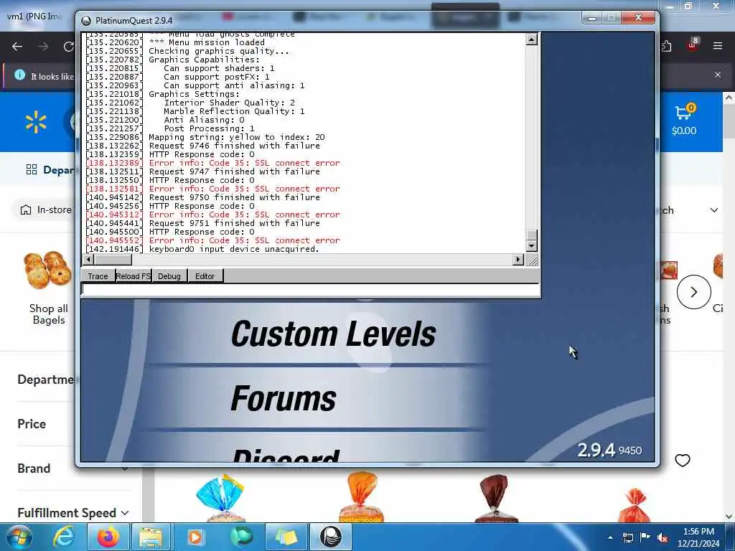The width and height of the screenshot is (735, 551).
Task: Click the muted volume tray icon
Action: tap(663, 538)
